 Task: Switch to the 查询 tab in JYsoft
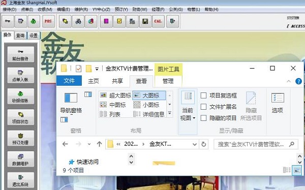[x=20, y=36]
